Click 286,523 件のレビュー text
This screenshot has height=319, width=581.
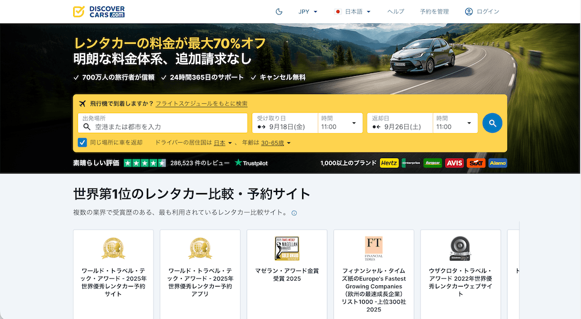(x=200, y=163)
